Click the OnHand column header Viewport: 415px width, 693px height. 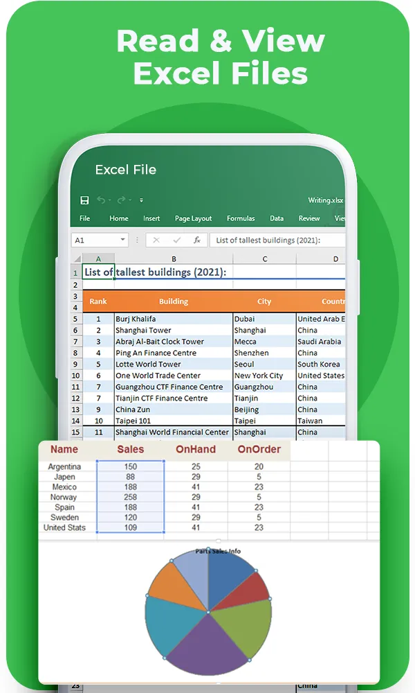click(x=196, y=450)
